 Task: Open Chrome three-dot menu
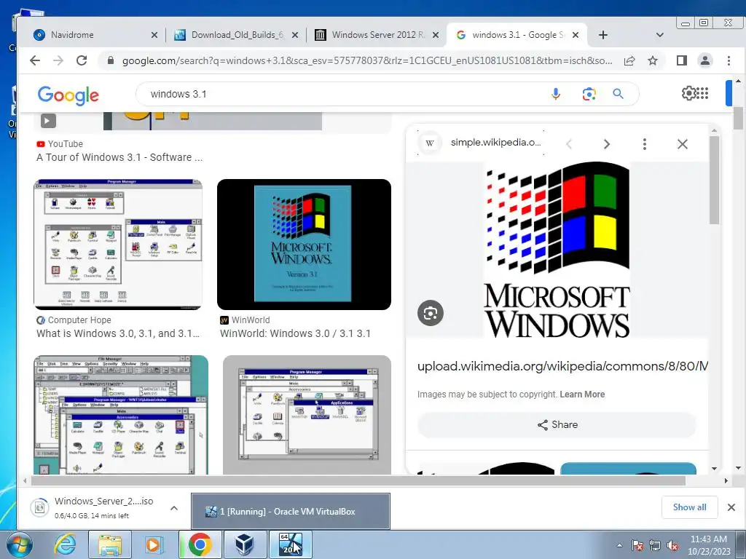[x=729, y=60]
